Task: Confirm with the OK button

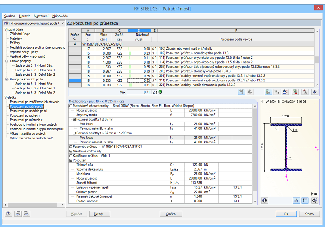Action: [x=286, y=214]
